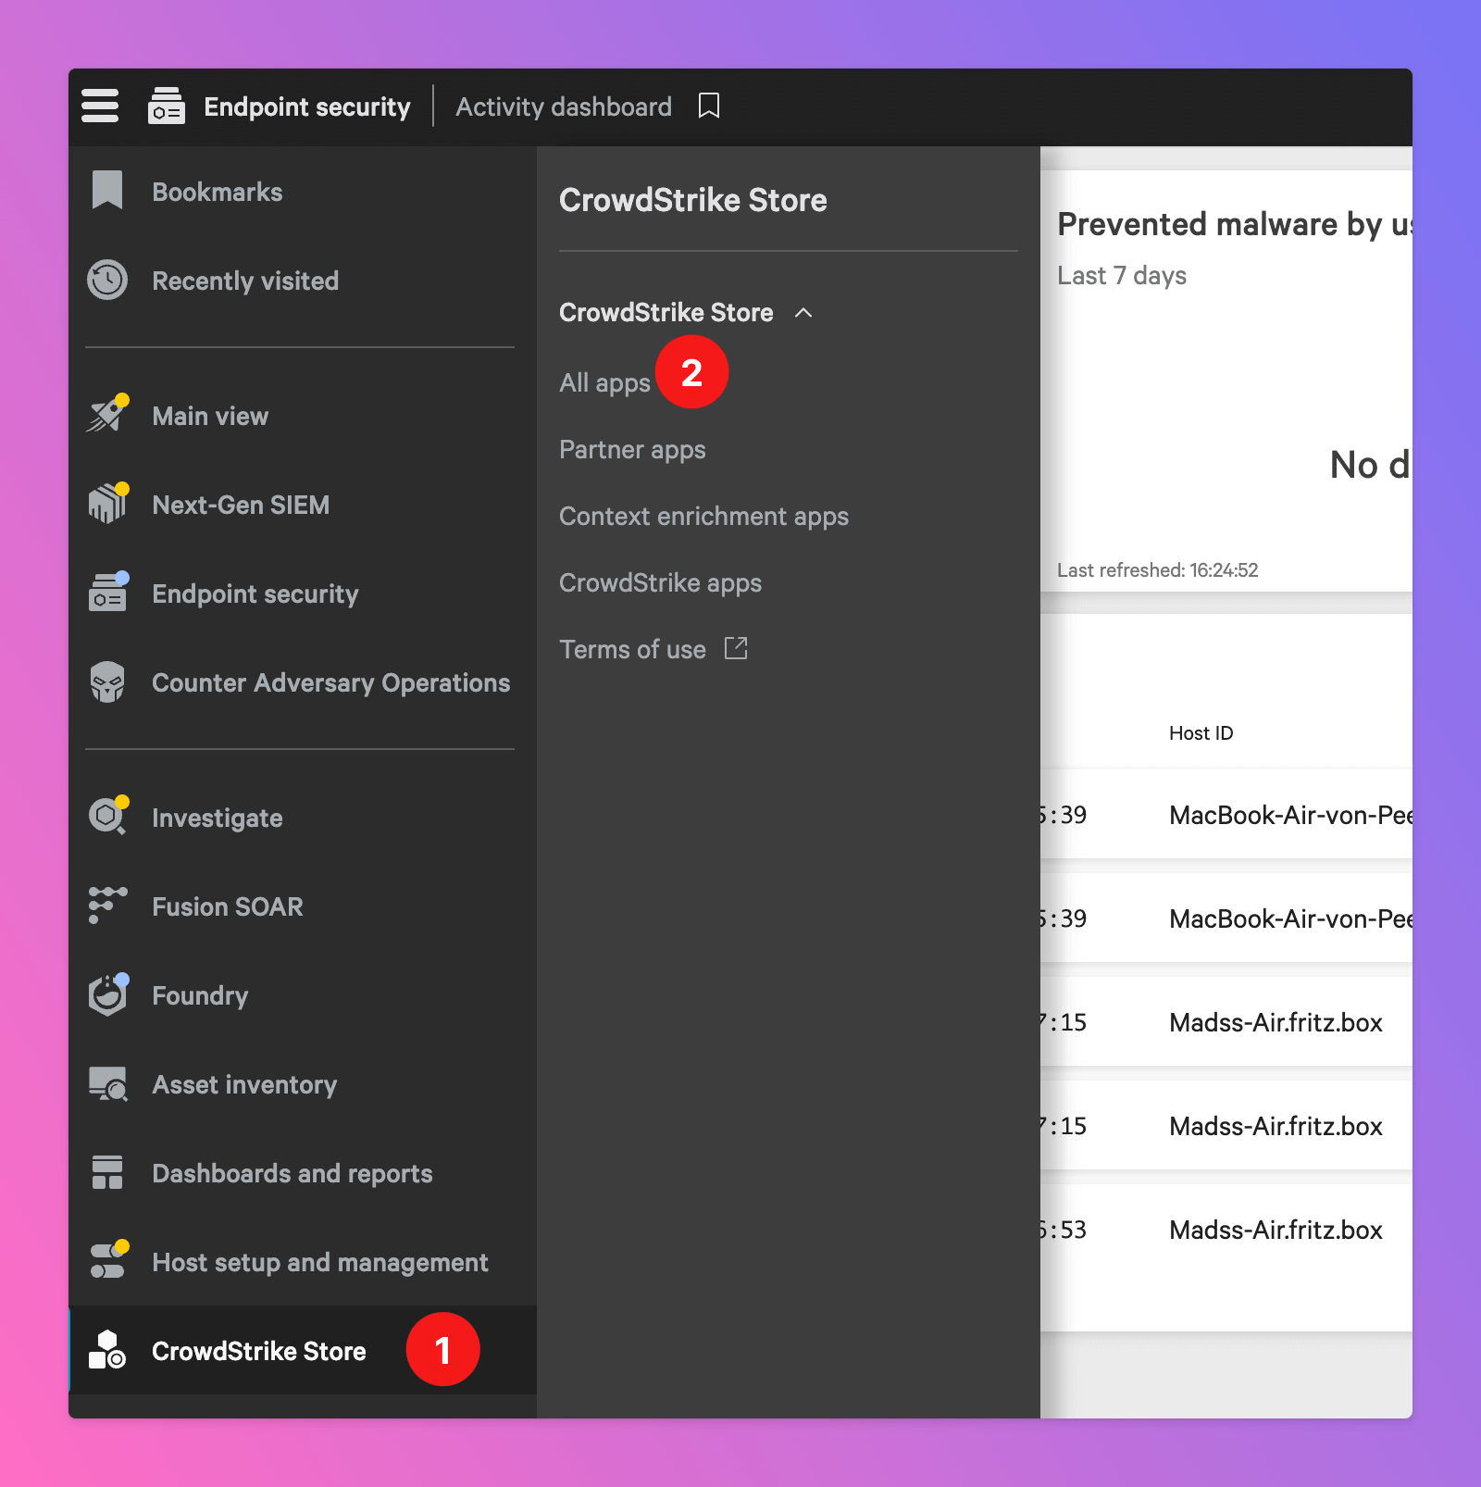Open the hamburger navigation menu
1481x1487 pixels.
click(x=100, y=106)
